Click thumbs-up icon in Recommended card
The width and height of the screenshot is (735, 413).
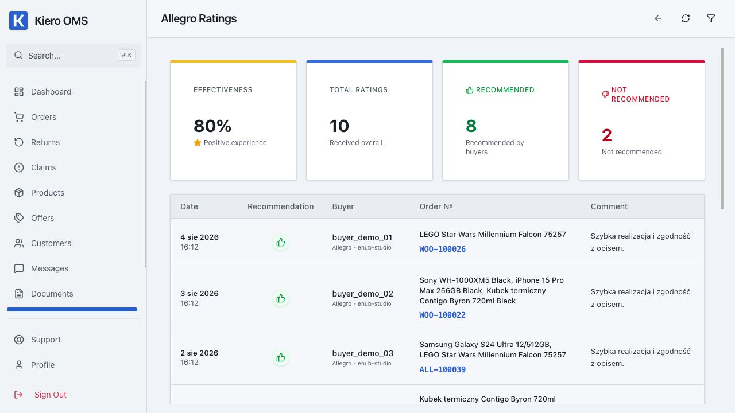click(x=469, y=90)
